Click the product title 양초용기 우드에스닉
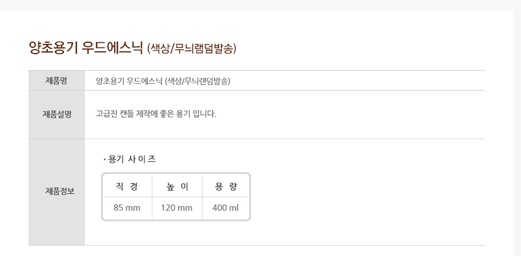 86,48
